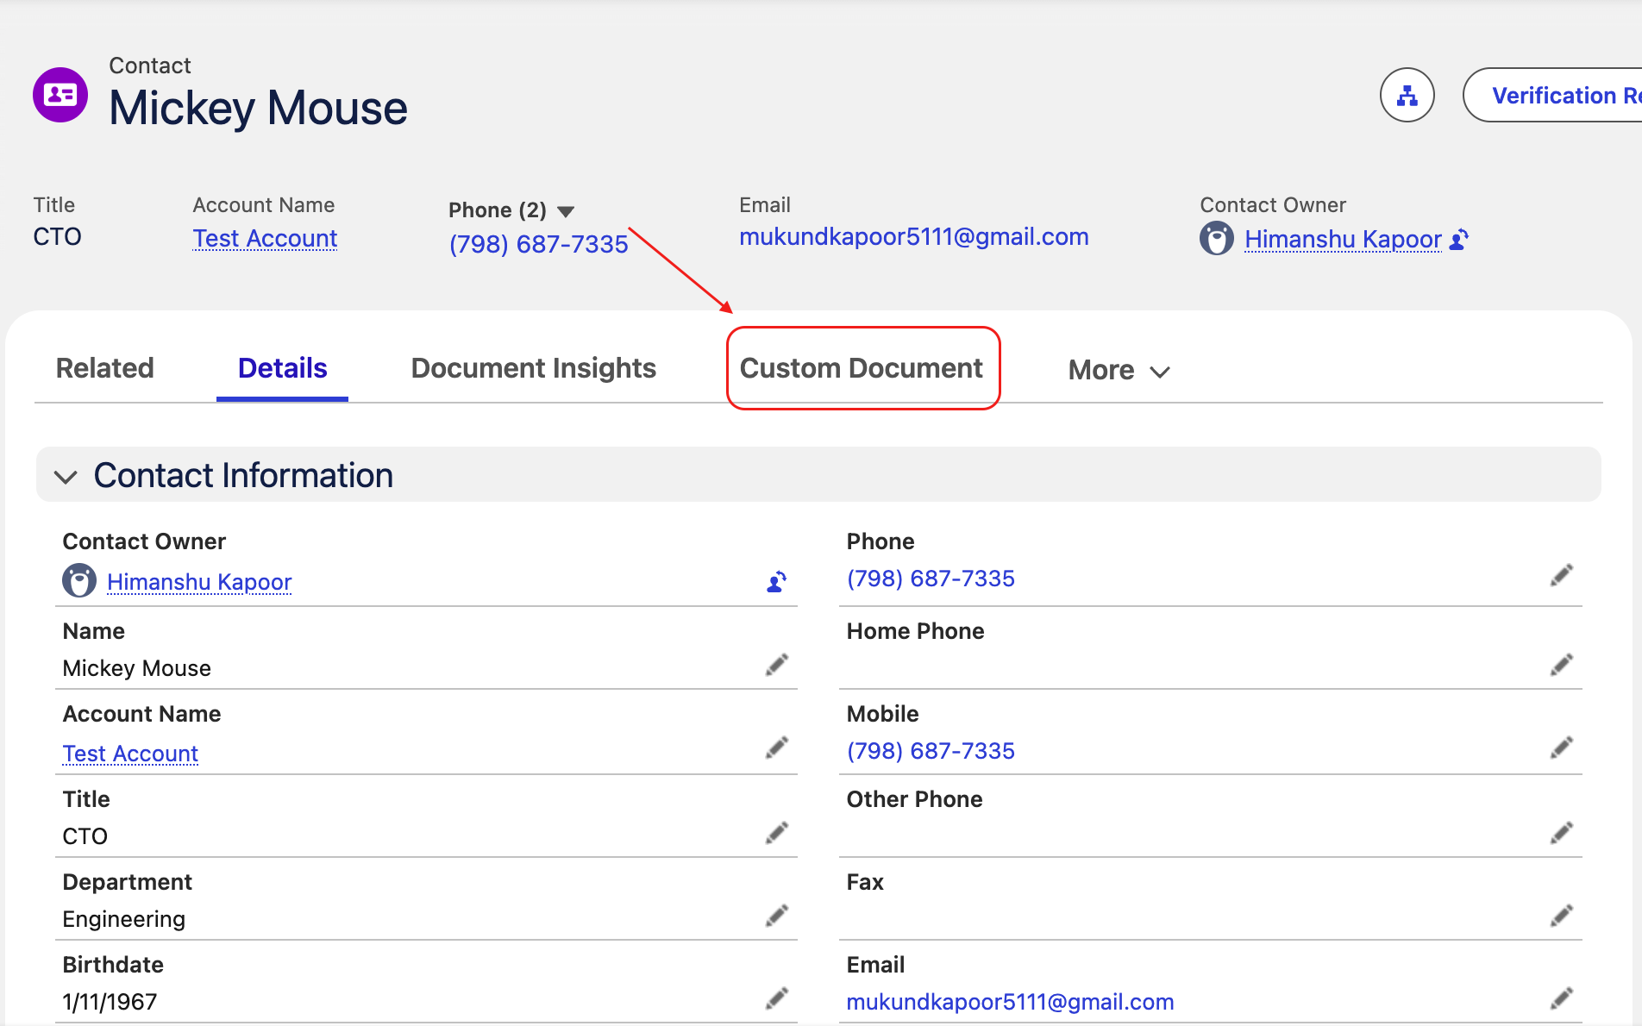Call the header phone number (798) 687-7335
The image size is (1642, 1026).
[538, 244]
